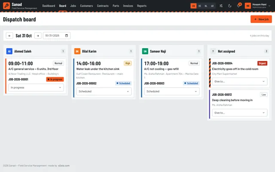Open Give to dropdown for JOB-2026-00013
Viewport: 275px width, 172px height.
click(x=240, y=113)
